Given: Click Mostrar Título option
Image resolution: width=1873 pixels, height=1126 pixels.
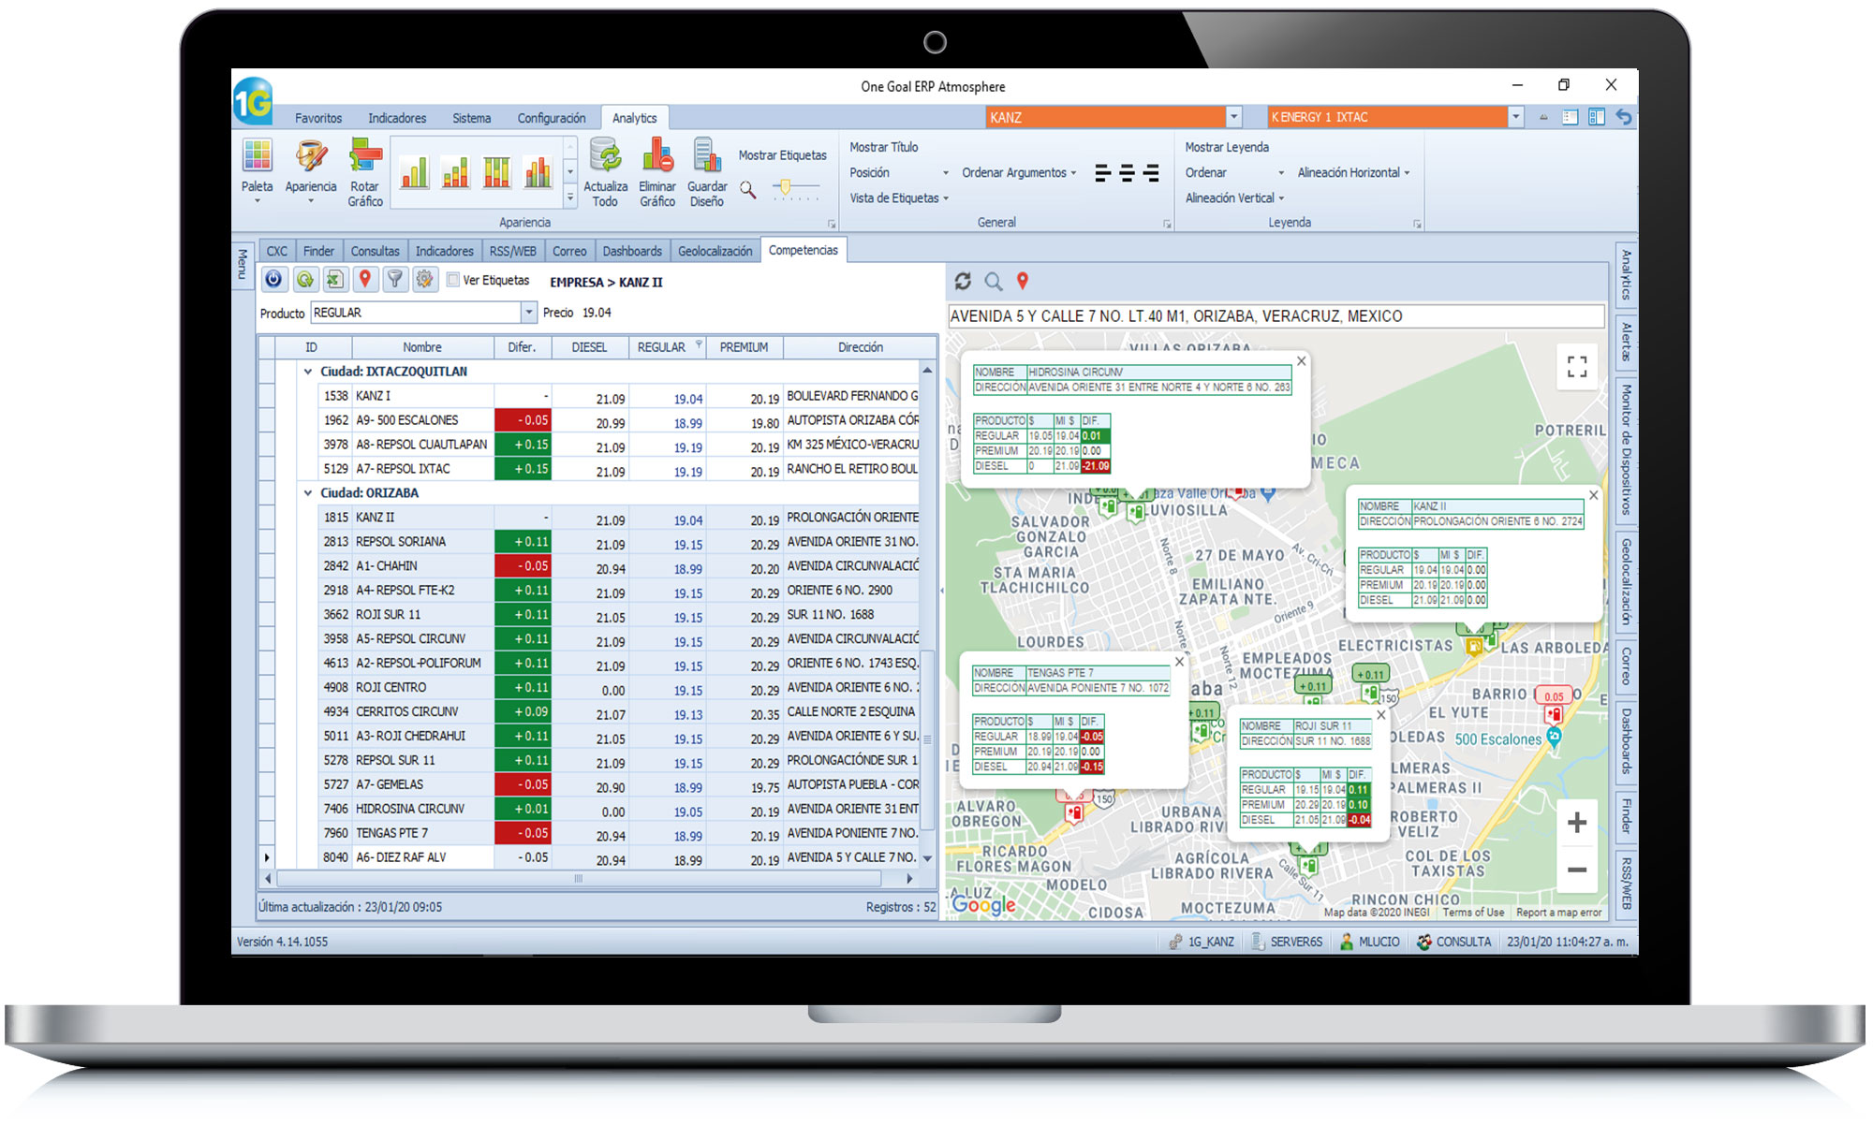Looking at the screenshot, I should coord(884,148).
